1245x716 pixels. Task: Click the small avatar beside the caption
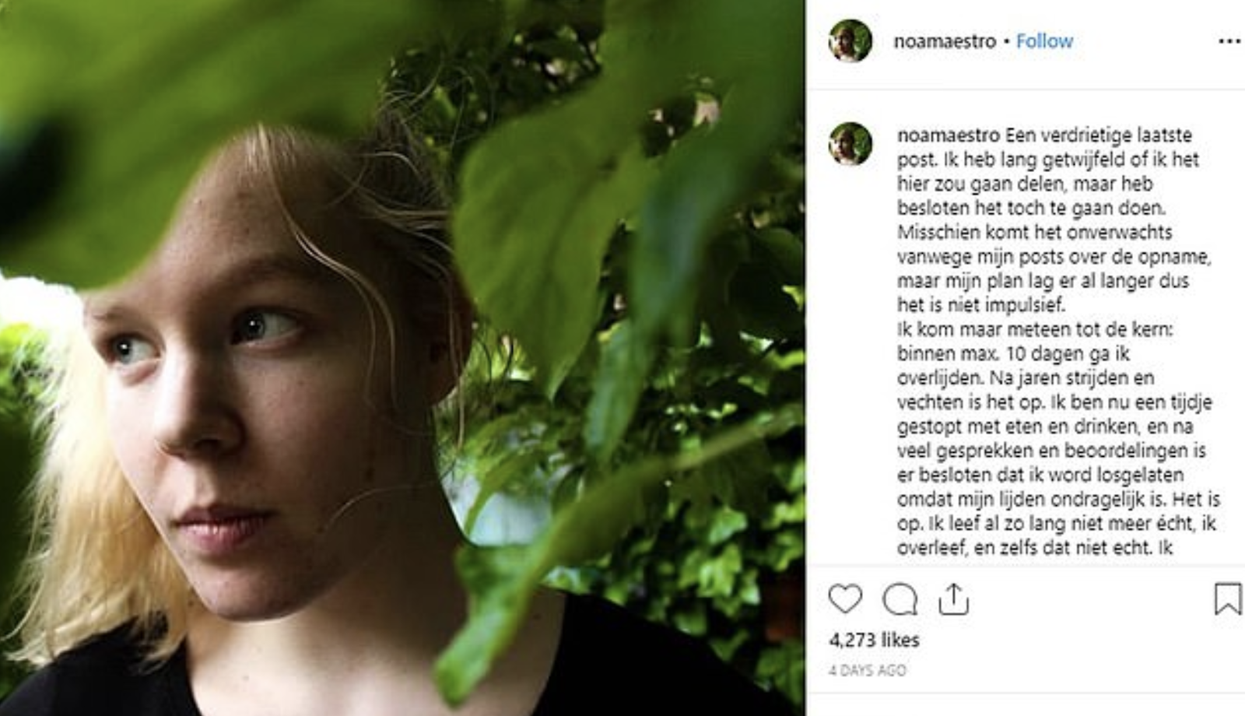[x=850, y=143]
